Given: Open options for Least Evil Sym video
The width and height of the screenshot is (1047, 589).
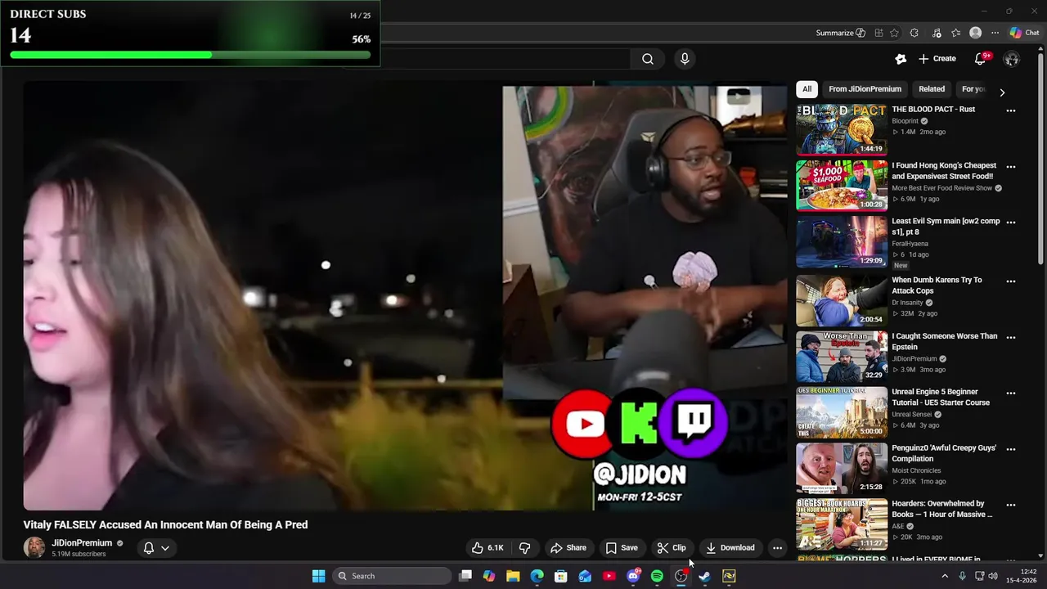Looking at the screenshot, I should pyautogui.click(x=1011, y=223).
